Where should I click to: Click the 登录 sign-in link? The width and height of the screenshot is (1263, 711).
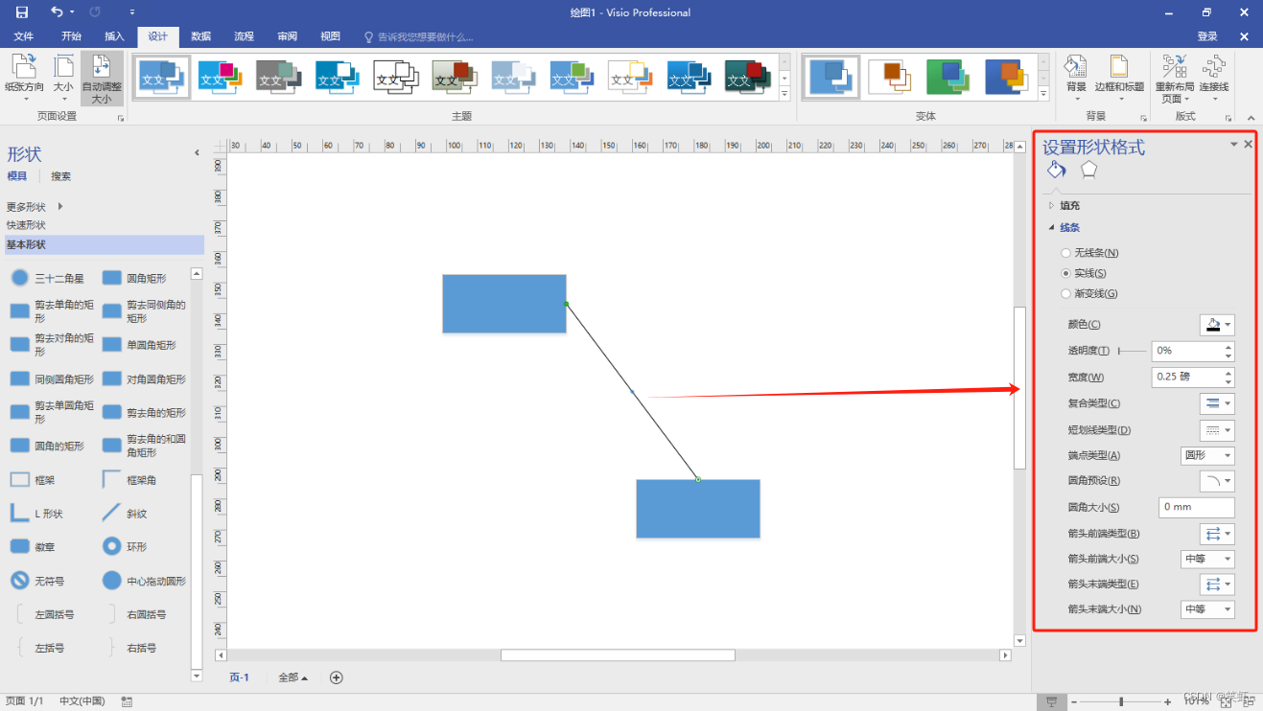[1206, 35]
